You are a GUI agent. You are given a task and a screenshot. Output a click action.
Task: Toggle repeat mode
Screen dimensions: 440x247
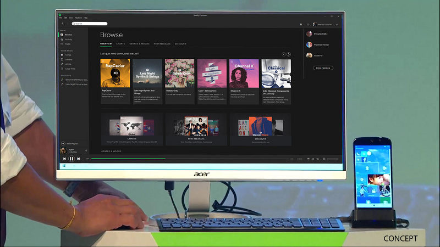click(318, 159)
